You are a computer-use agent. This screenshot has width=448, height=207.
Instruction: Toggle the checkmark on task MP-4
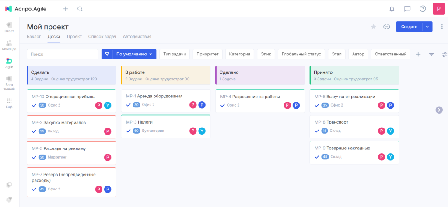[223, 105]
